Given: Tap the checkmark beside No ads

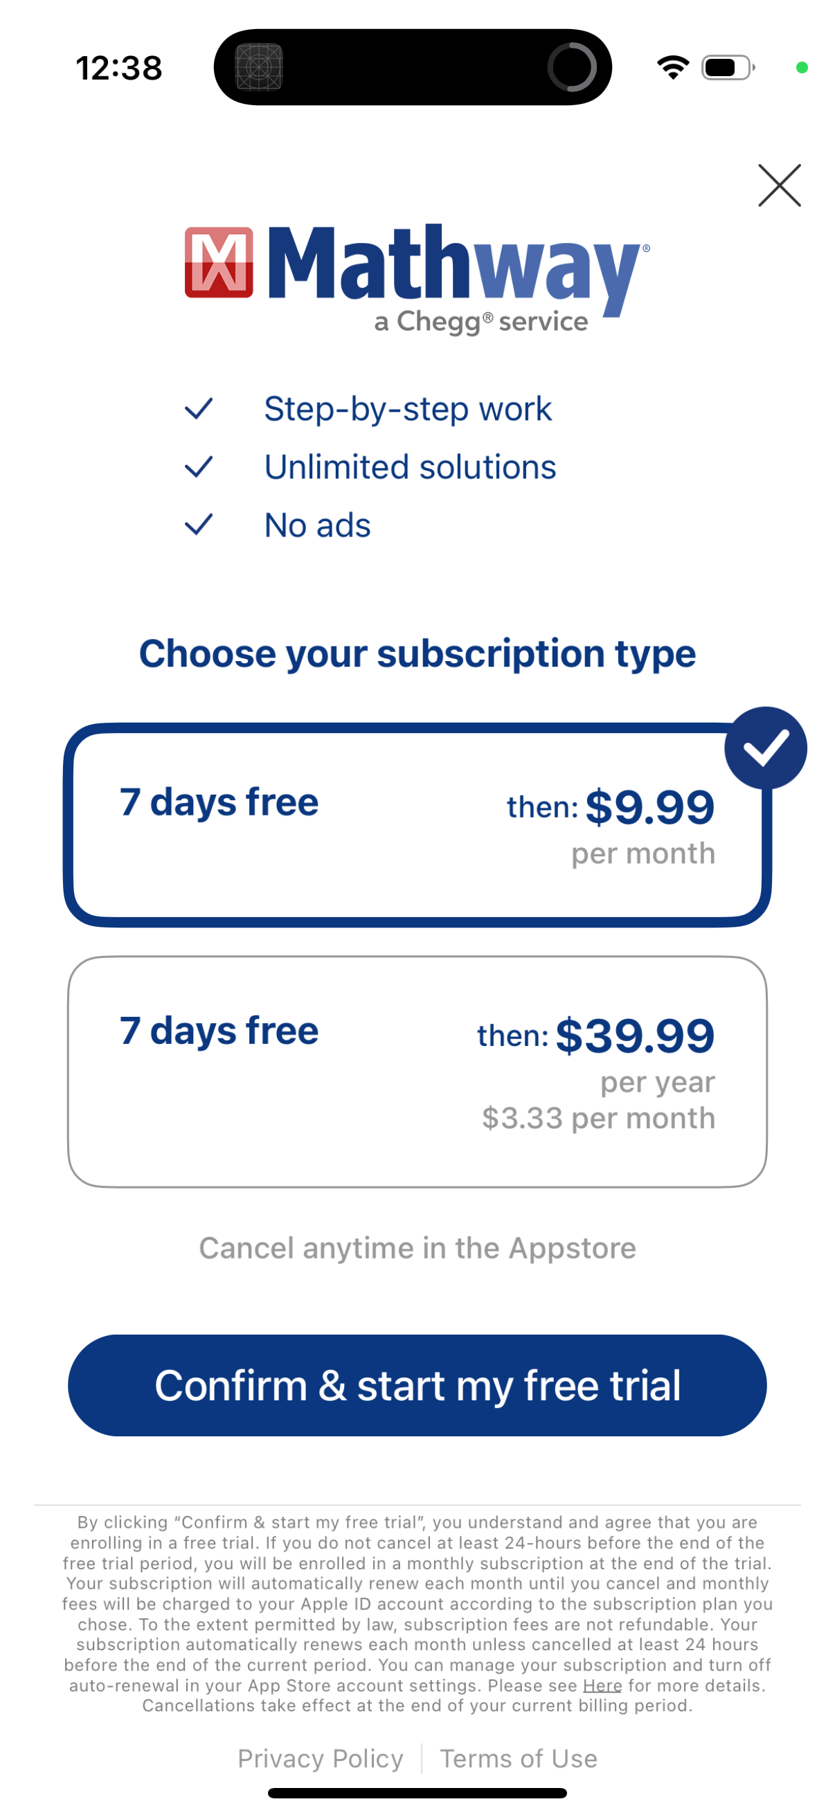Looking at the screenshot, I should pos(199,524).
